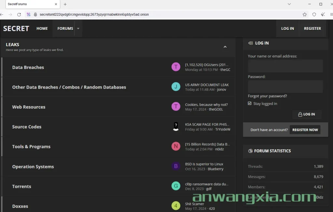Image resolution: width=333 pixels, height=212 pixels.
Task: Open the shield security level icon
Action: coord(314,14)
